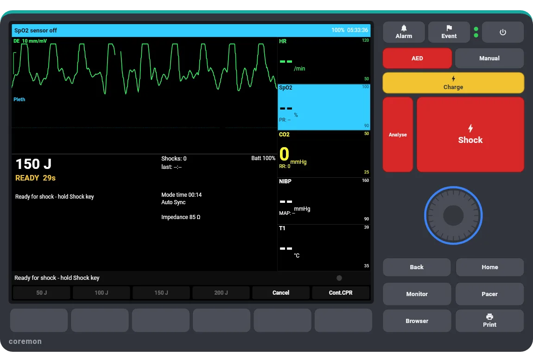Screen dimensions: 533x362
Task: Click the grey dot indicator in message bar
Action: pyautogui.click(x=339, y=278)
